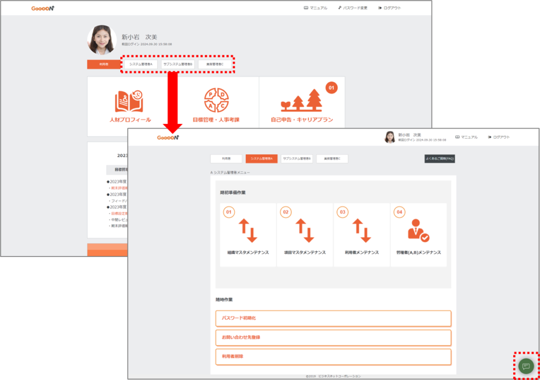Select 項目マスタメンテナンス arrows icon
The height and width of the screenshot is (380, 540).
[305, 230]
